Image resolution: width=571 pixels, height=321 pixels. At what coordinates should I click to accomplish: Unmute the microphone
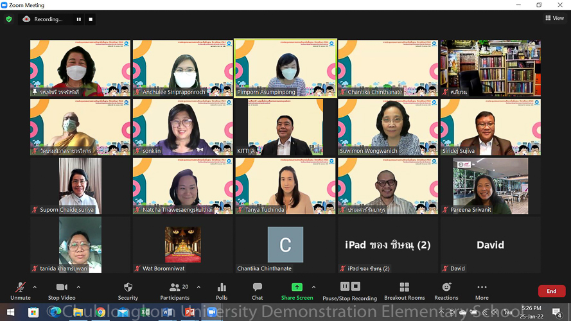[x=21, y=290]
